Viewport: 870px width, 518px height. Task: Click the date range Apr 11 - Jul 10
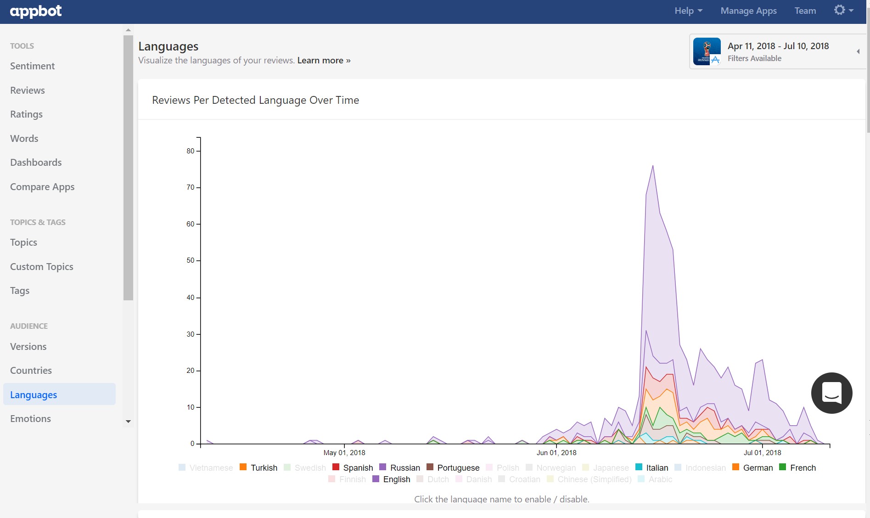(778, 46)
